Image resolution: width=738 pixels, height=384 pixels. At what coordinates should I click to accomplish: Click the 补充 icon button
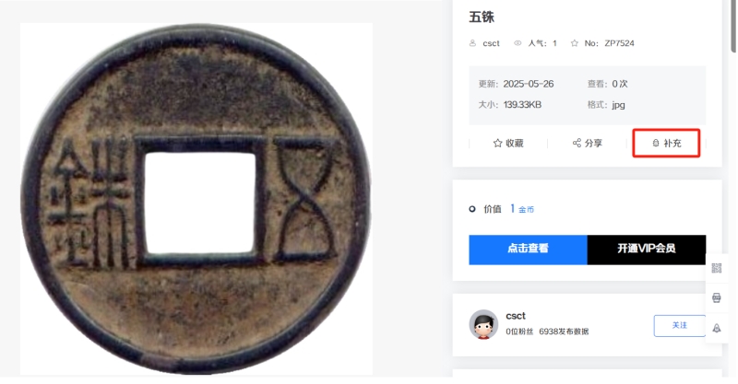point(666,143)
